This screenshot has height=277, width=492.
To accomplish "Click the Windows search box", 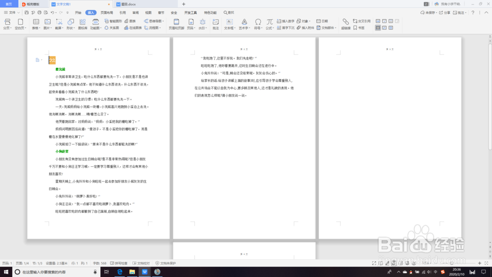I will click(56, 272).
